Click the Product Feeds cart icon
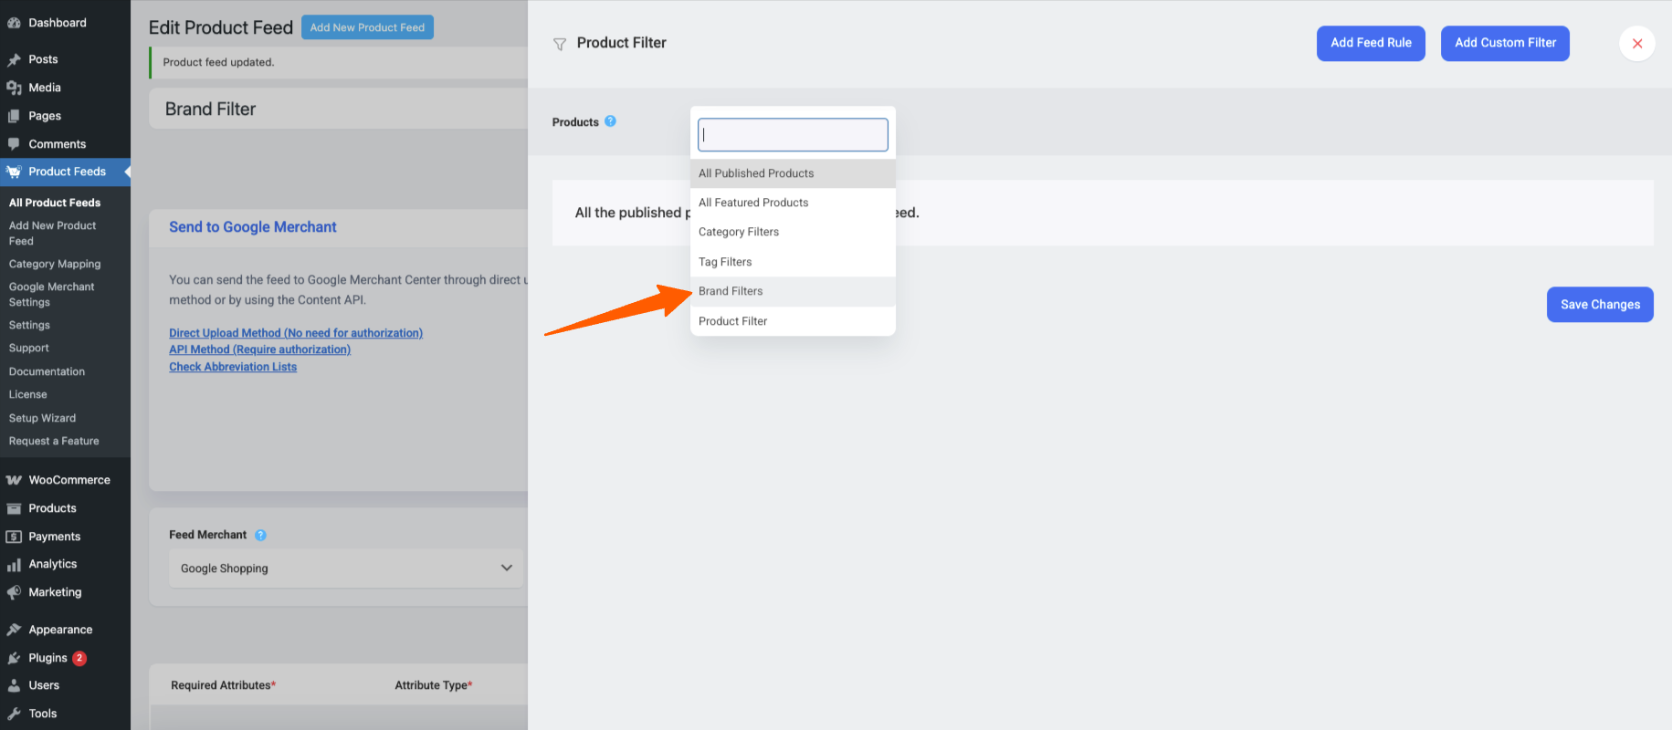The height and width of the screenshot is (730, 1672). tap(14, 172)
